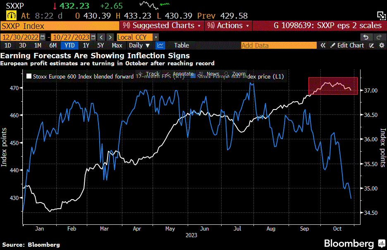Open the end date calendar picker
The image size is (387, 250).
pos(93,37)
